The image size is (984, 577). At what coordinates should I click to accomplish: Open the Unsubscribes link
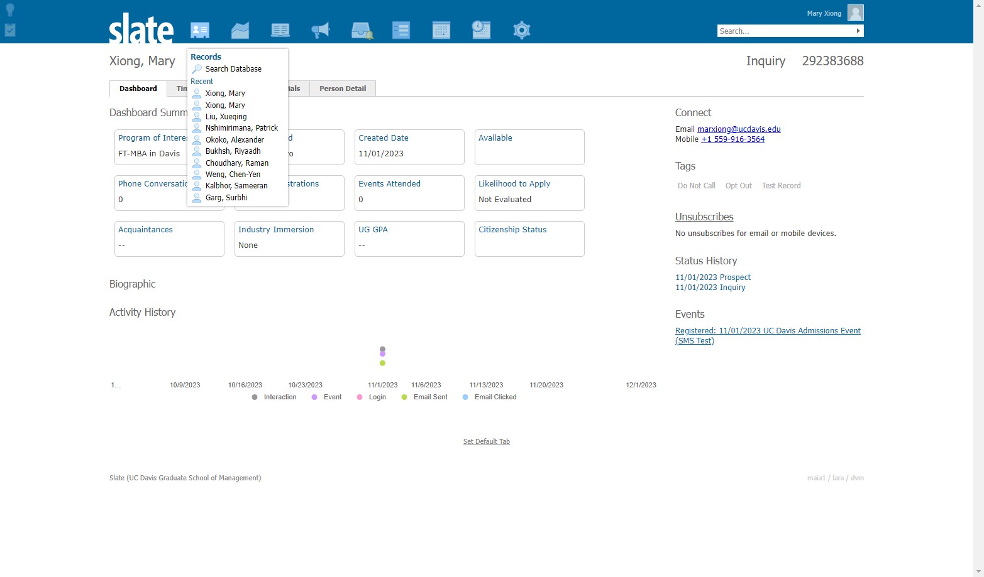(704, 217)
